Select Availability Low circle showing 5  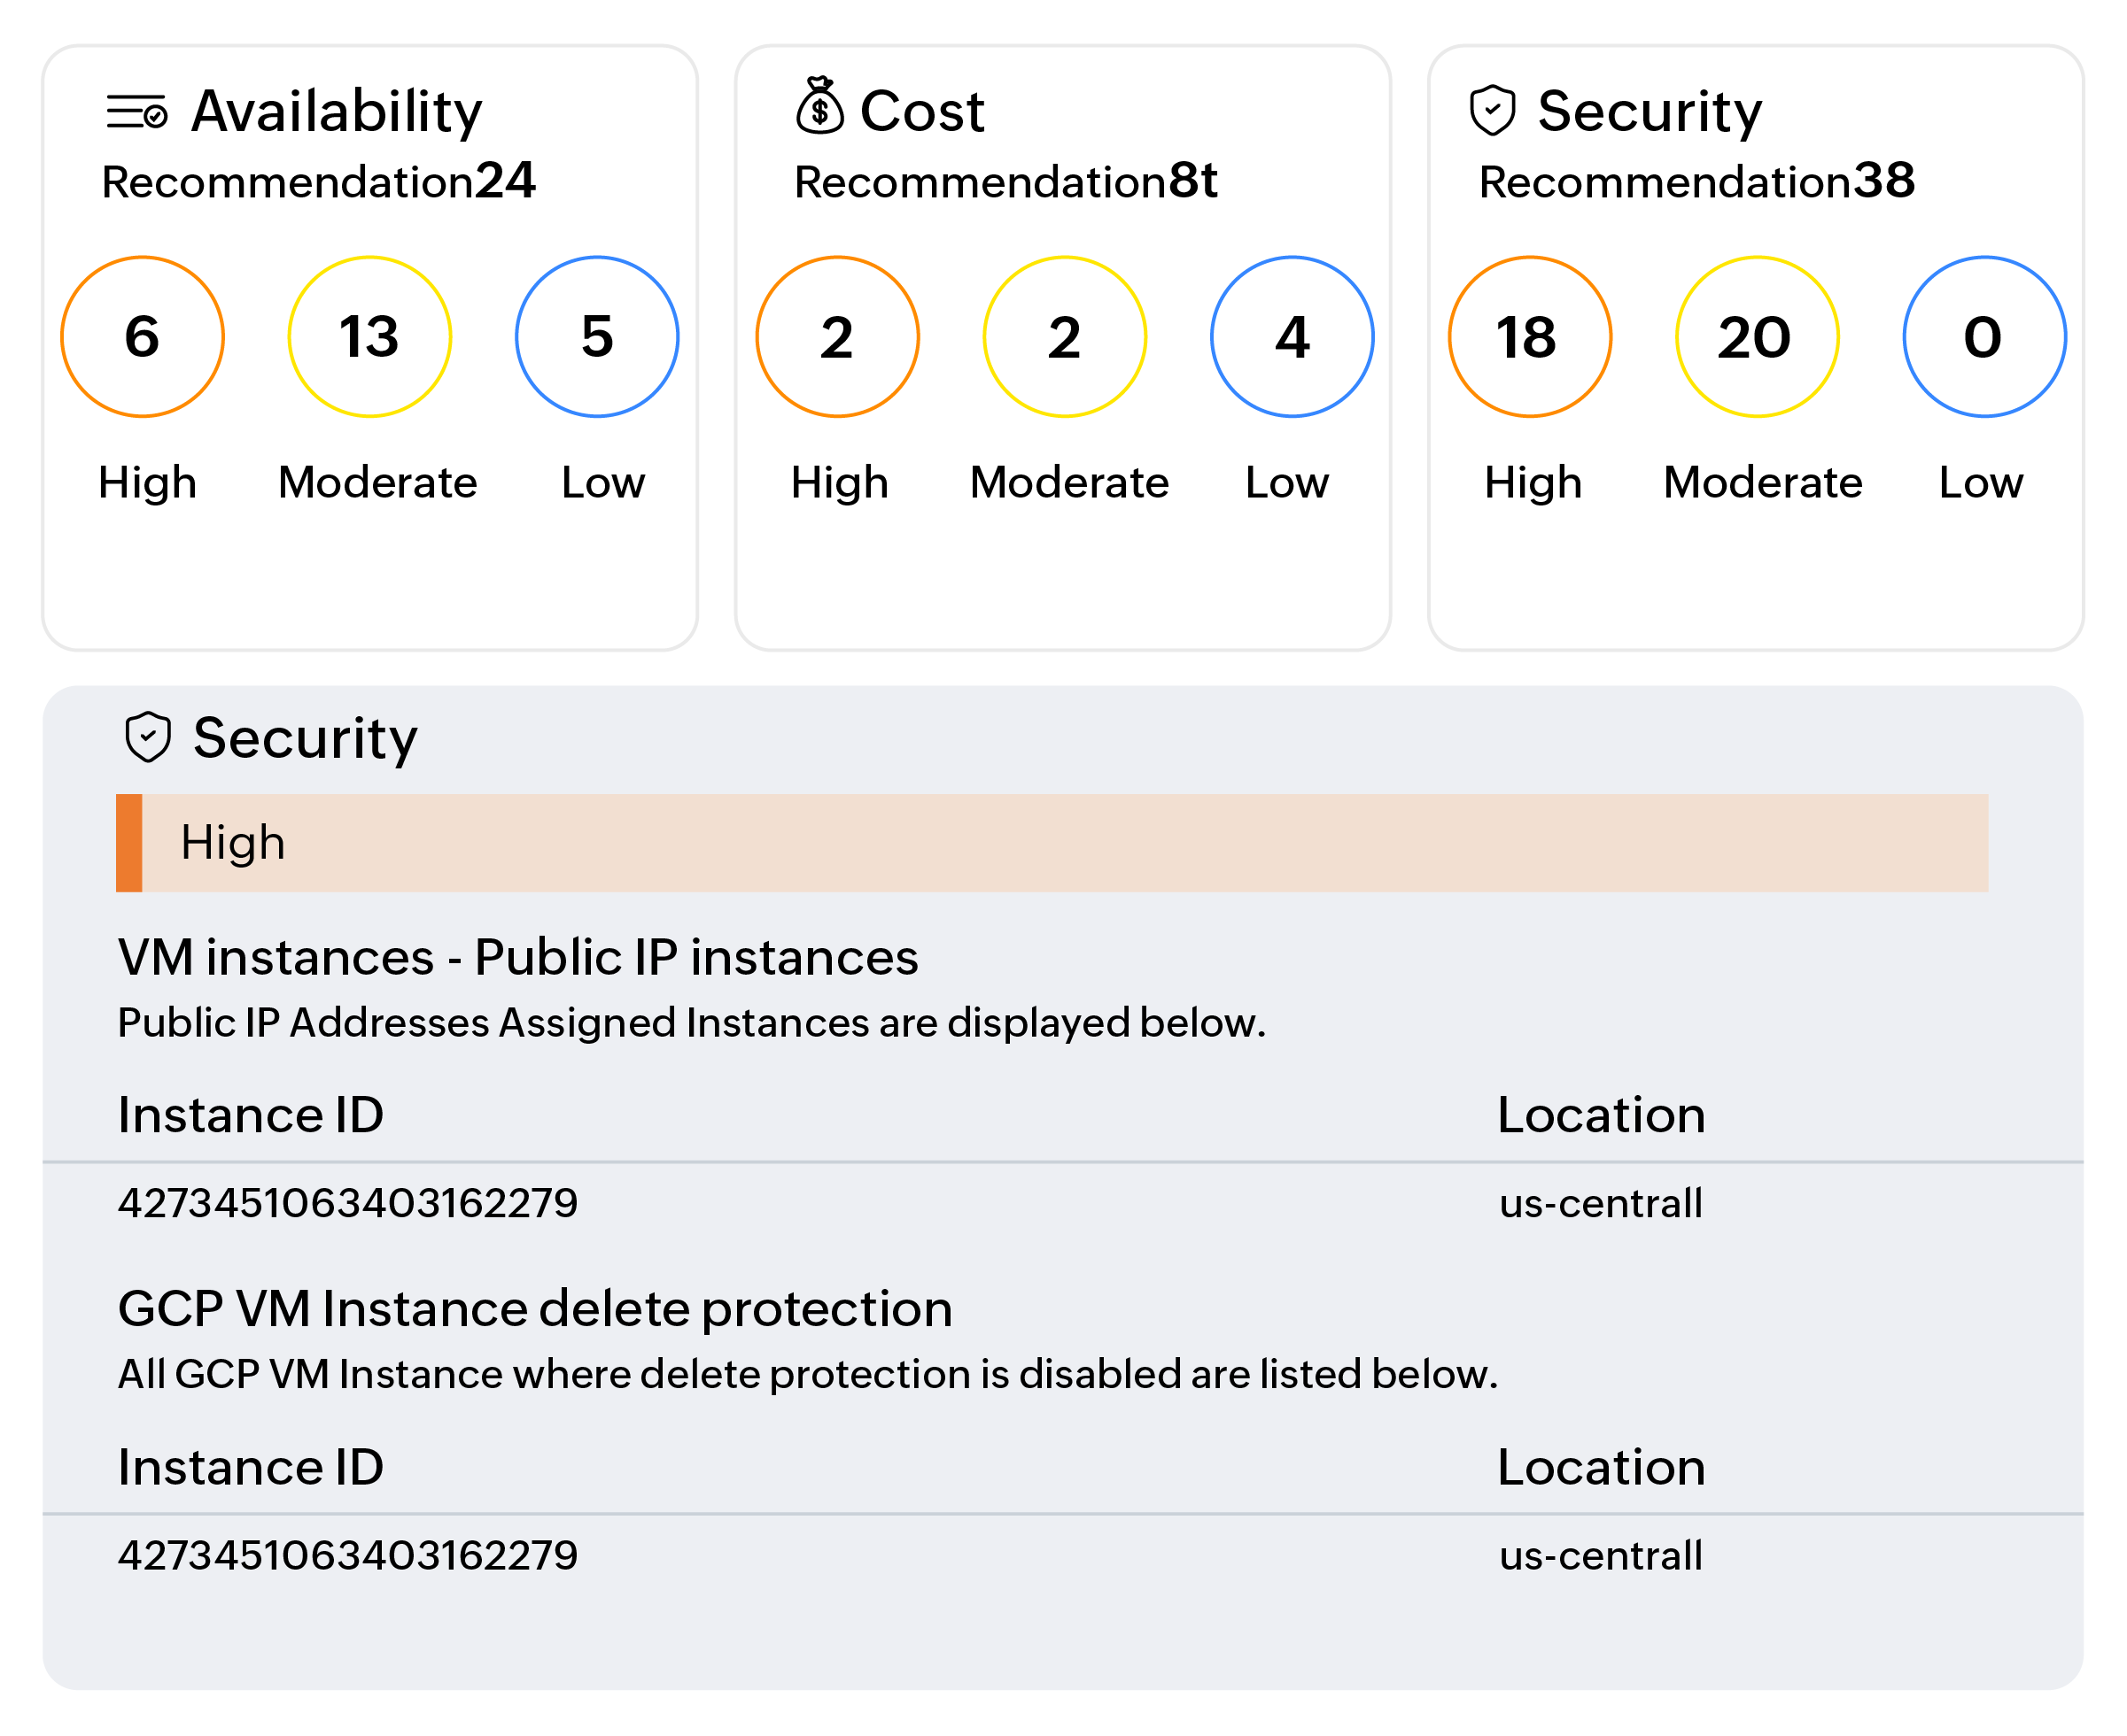(x=597, y=337)
